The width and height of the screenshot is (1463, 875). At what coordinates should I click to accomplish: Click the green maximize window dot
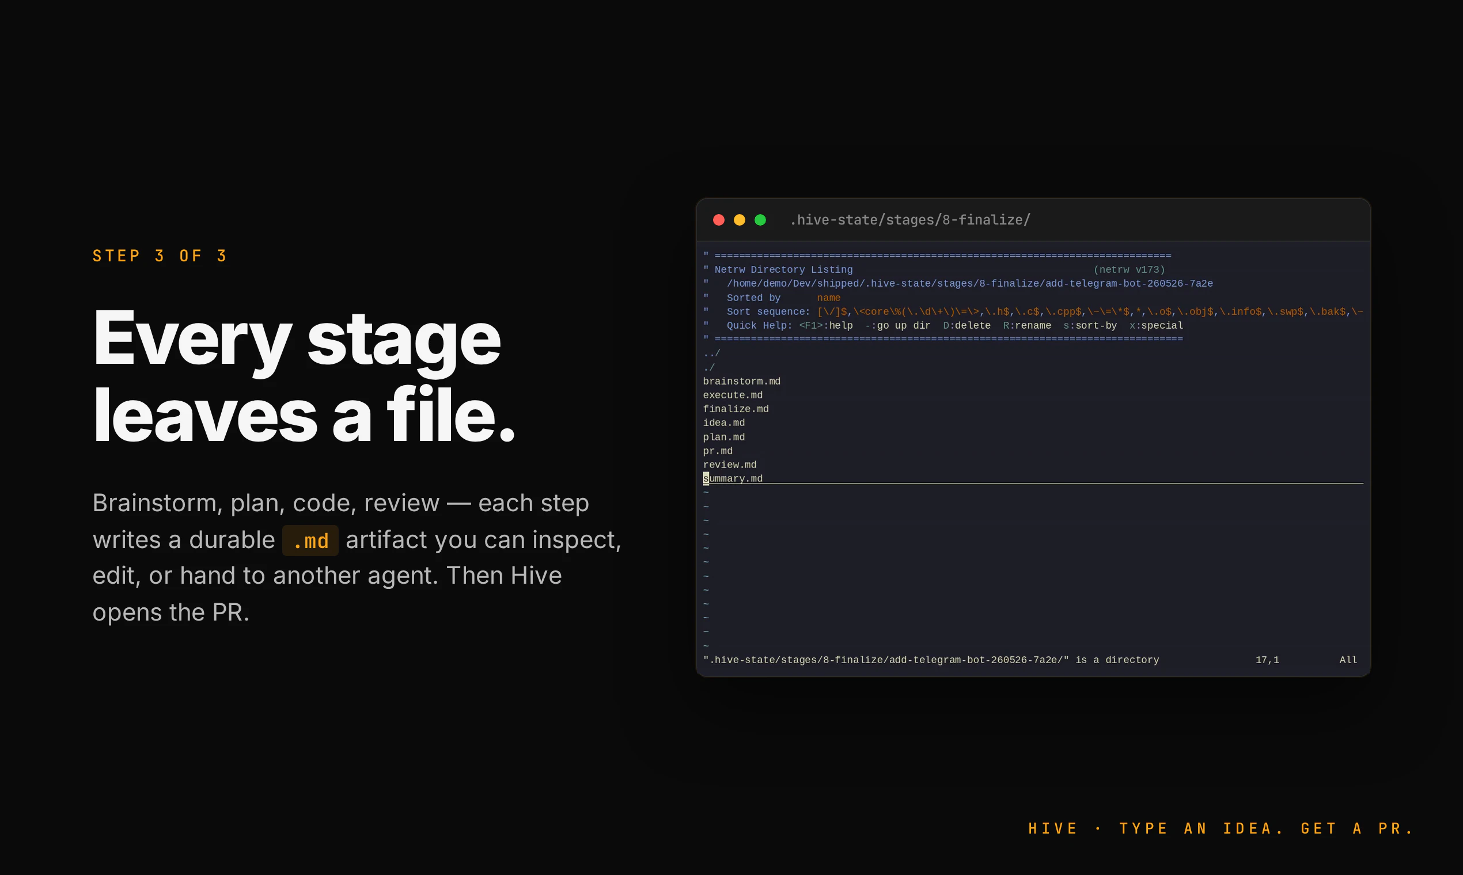(x=760, y=220)
